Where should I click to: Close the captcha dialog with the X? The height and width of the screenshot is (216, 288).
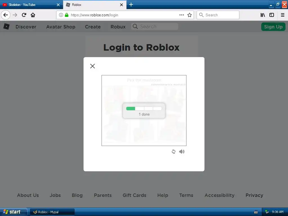tap(93, 66)
